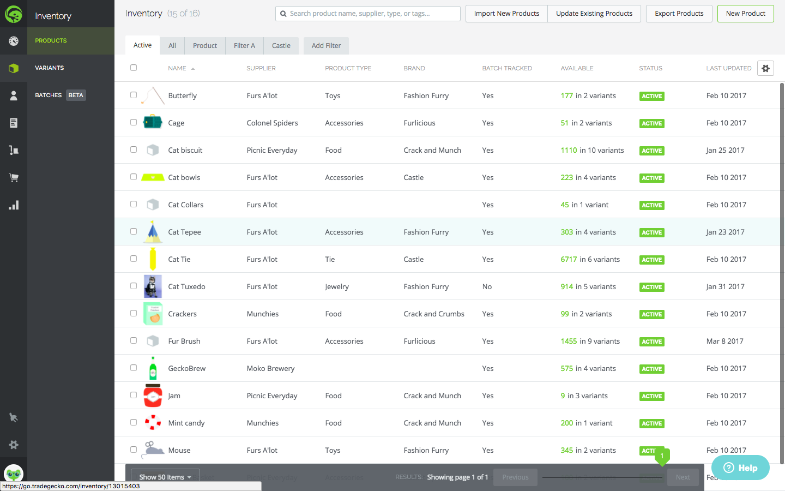Open the column settings gear above the table

[x=765, y=68]
